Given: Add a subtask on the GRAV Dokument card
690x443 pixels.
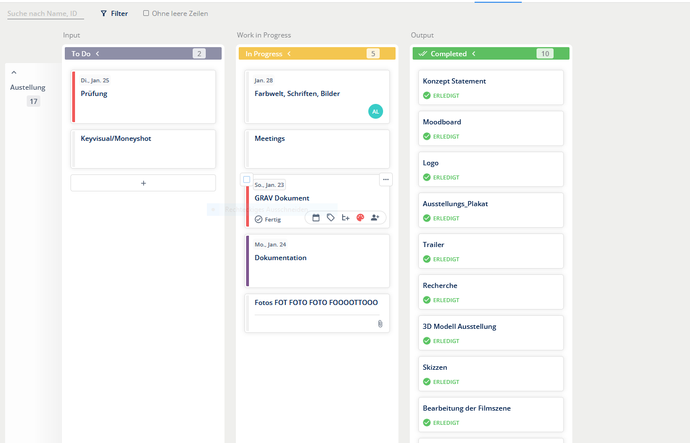Looking at the screenshot, I should click(346, 218).
